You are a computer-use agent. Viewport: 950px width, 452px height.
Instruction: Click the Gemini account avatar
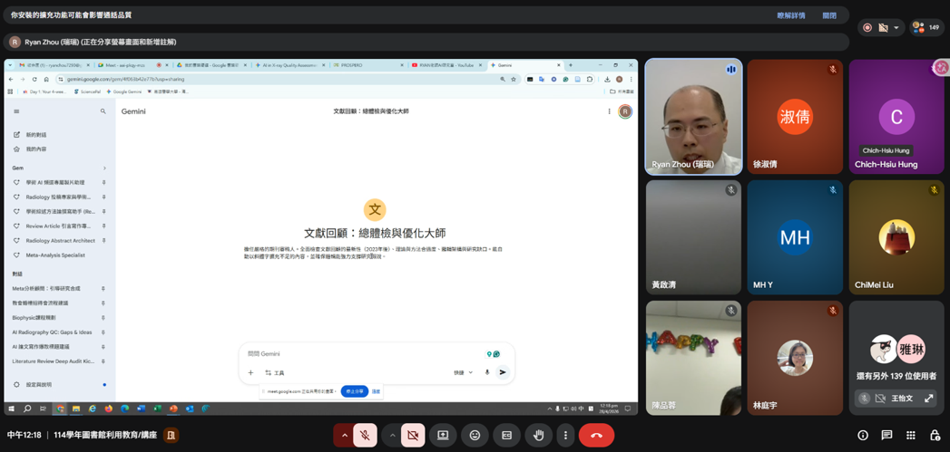click(624, 111)
